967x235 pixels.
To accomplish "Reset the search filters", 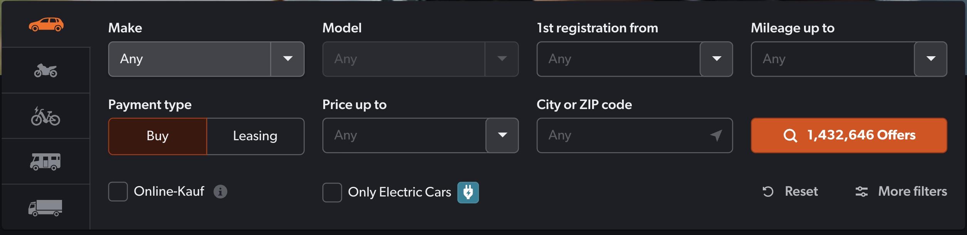I will pos(791,191).
